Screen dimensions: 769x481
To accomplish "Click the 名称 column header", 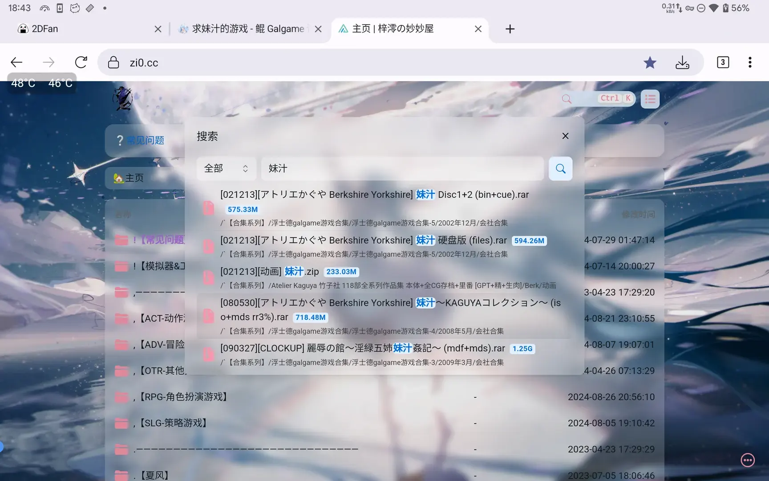I will click(123, 215).
